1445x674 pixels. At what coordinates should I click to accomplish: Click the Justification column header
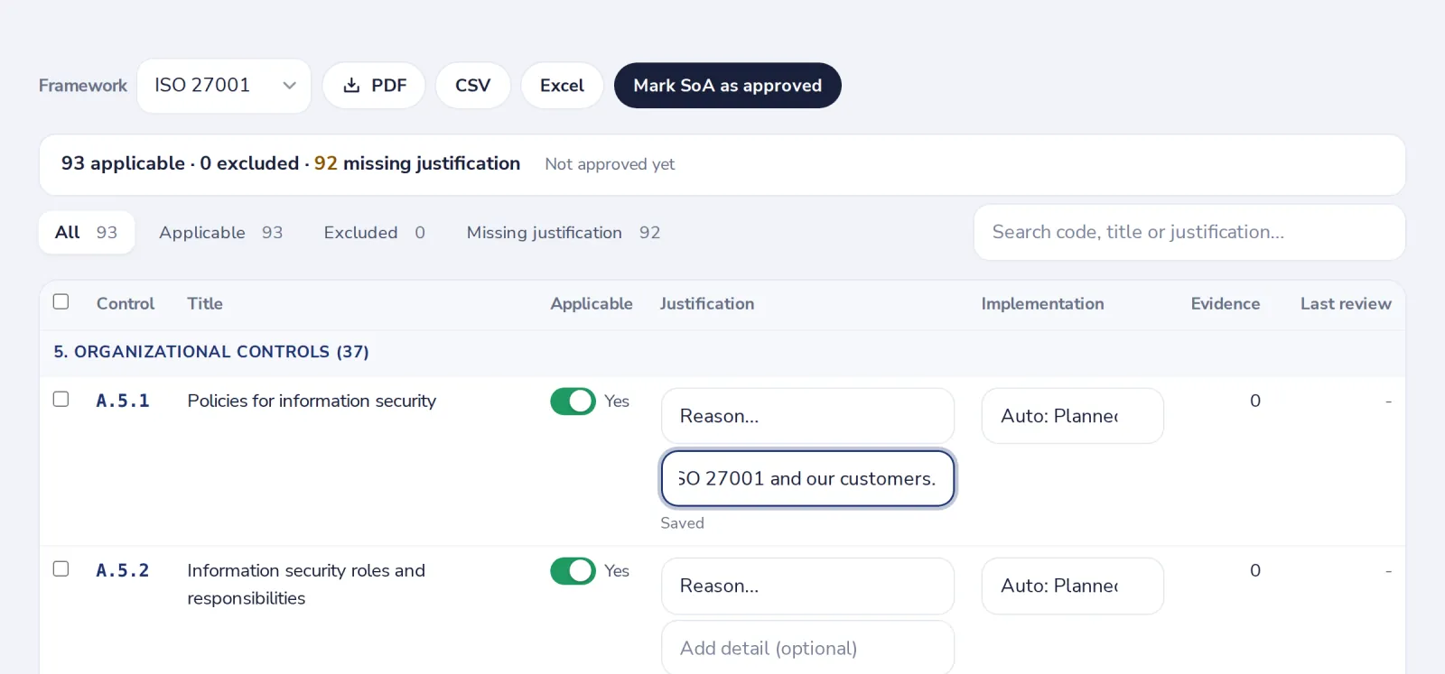(707, 304)
